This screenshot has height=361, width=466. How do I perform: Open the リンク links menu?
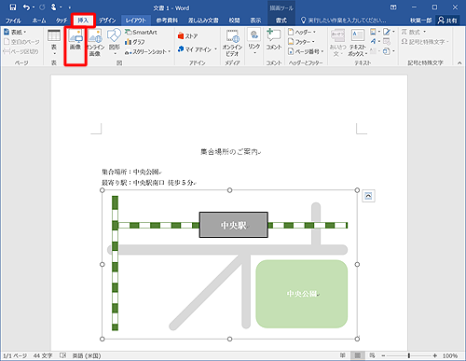tap(254, 42)
